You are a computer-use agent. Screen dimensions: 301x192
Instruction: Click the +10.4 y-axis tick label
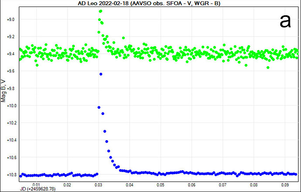pos(10,140)
